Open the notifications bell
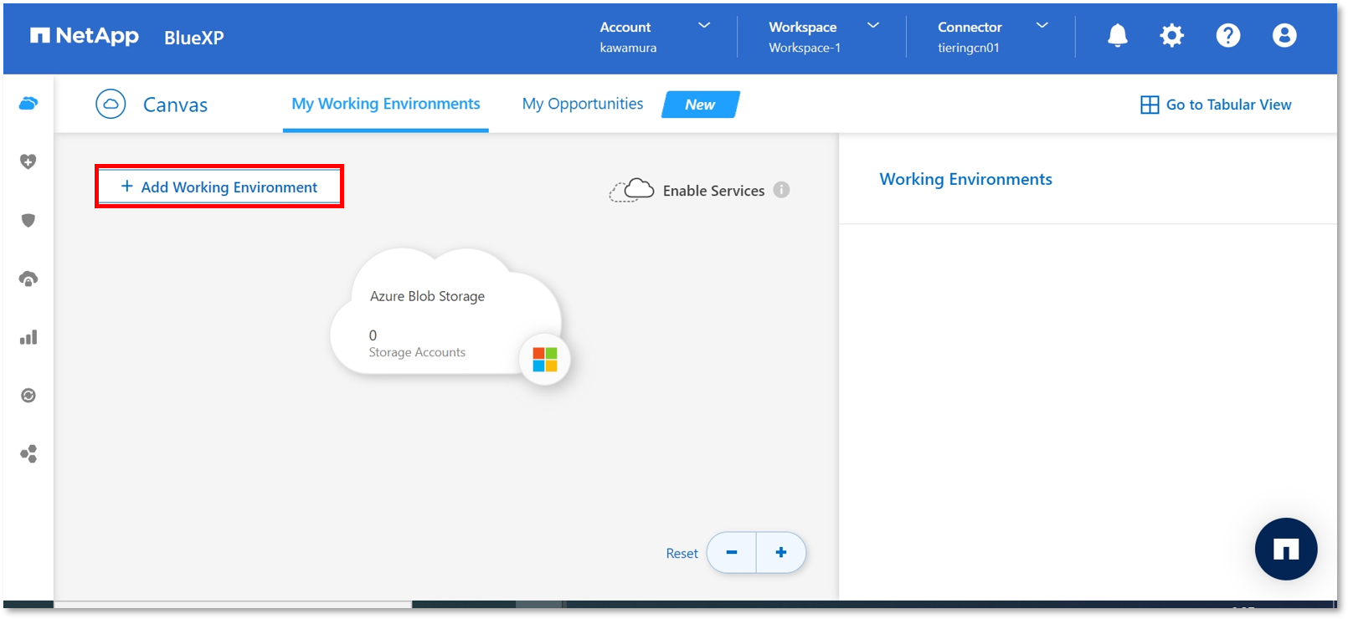This screenshot has height=619, width=1348. click(1117, 35)
